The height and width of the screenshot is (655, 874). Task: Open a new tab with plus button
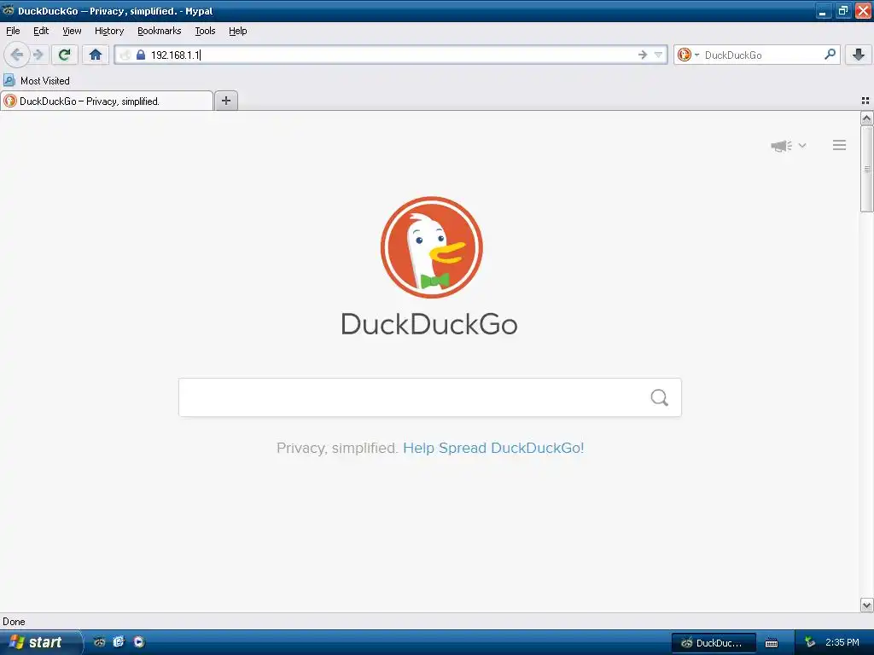pyautogui.click(x=226, y=101)
